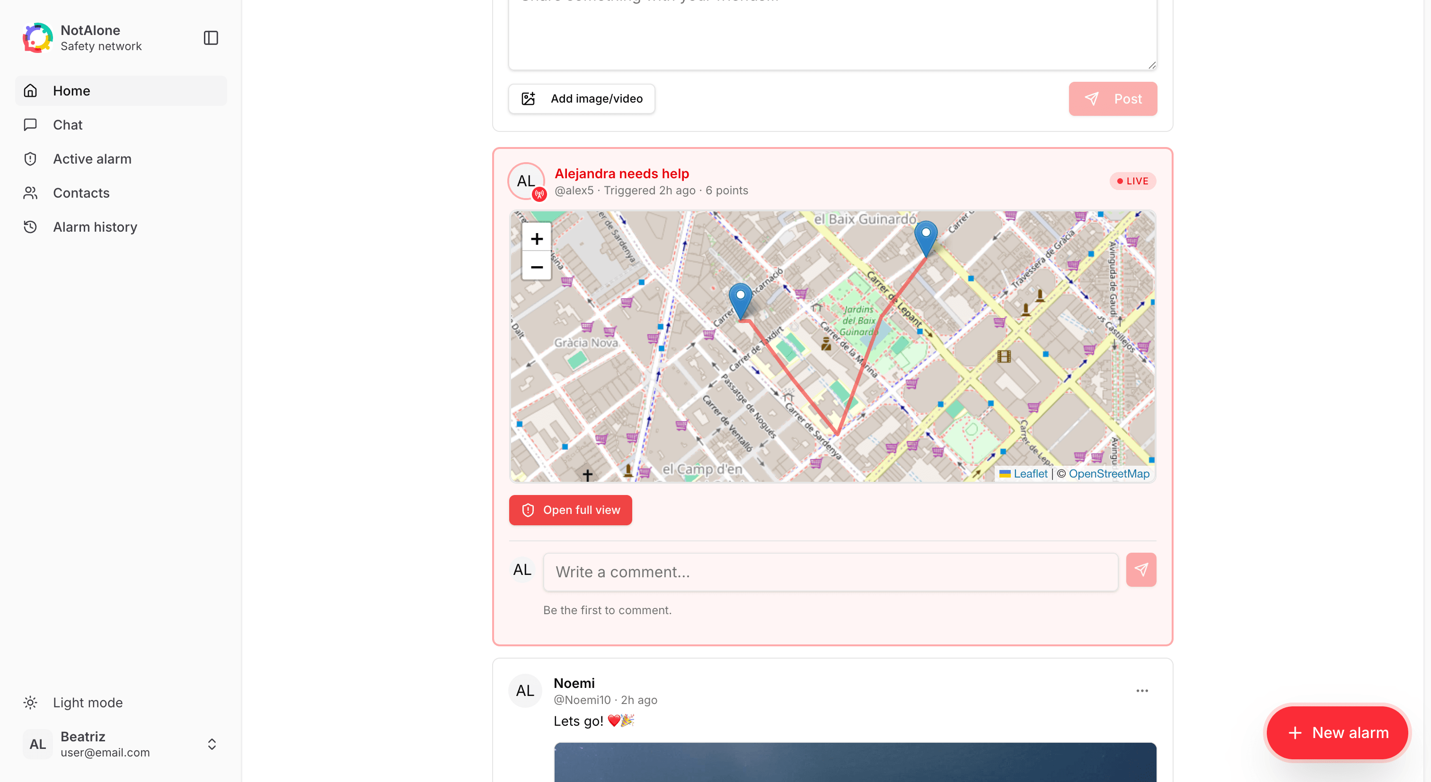The image size is (1431, 782).
Task: Send the comment with the paper plane button
Action: 1141,569
